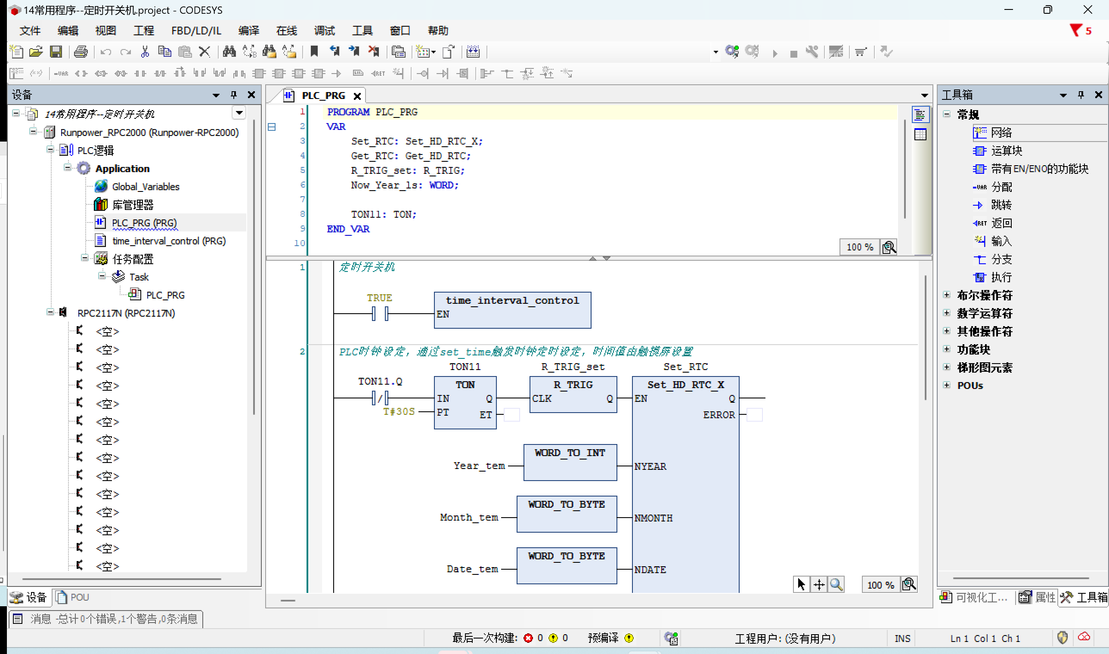Click the 100 % zoom box in ladder editor

(x=880, y=585)
